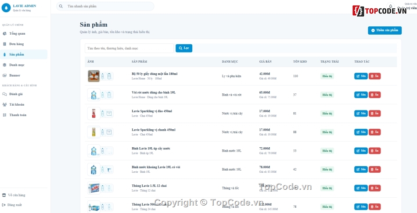
Task: Click the Lọc filter button
Action: pos(184,48)
